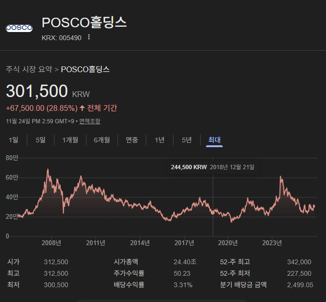
Task: Click the 최저 value 300,500
Action: pyautogui.click(x=56, y=285)
